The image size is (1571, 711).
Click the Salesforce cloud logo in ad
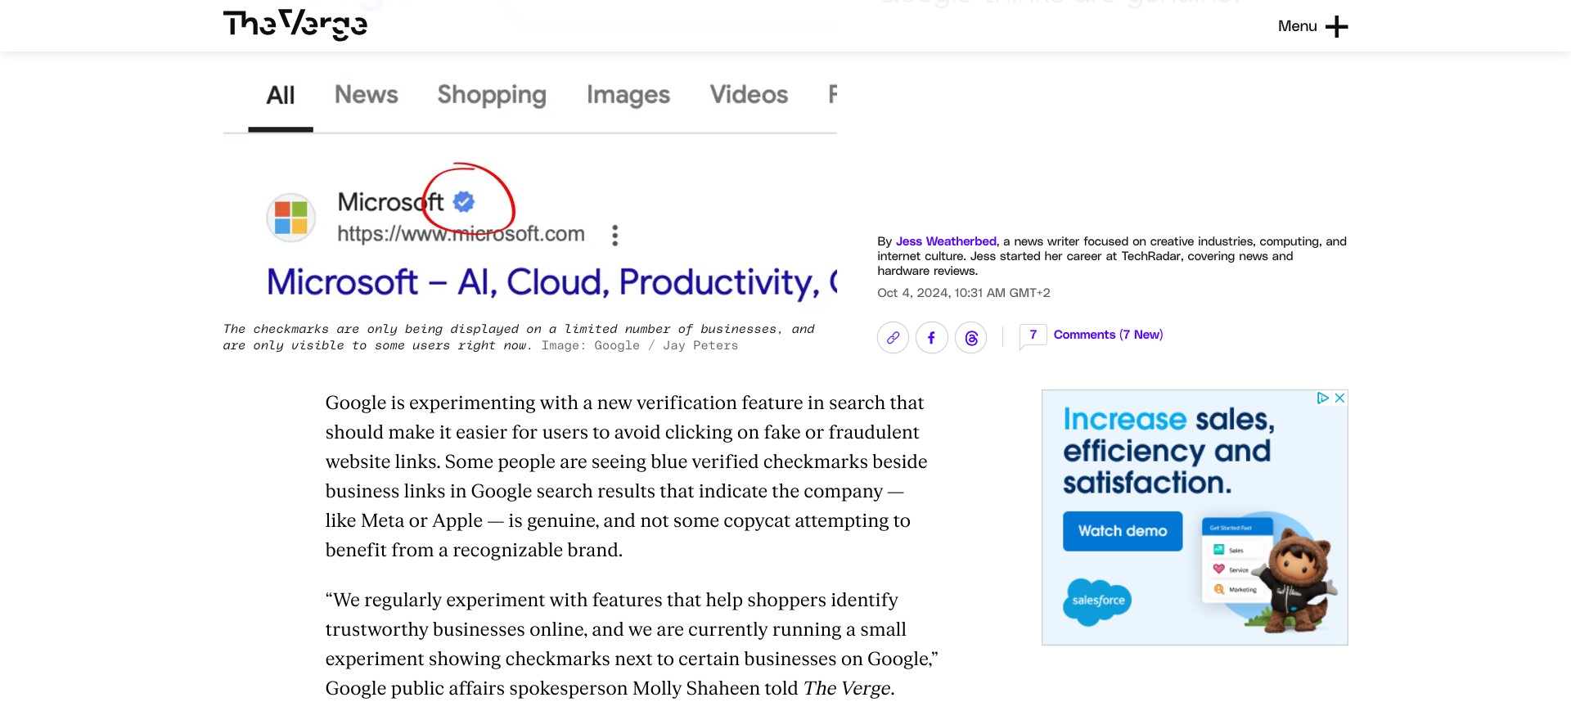pyautogui.click(x=1097, y=601)
